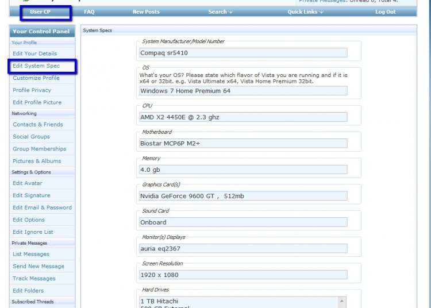431x308 pixels.
Task: Click the Motherboard input field
Action: tap(243, 143)
